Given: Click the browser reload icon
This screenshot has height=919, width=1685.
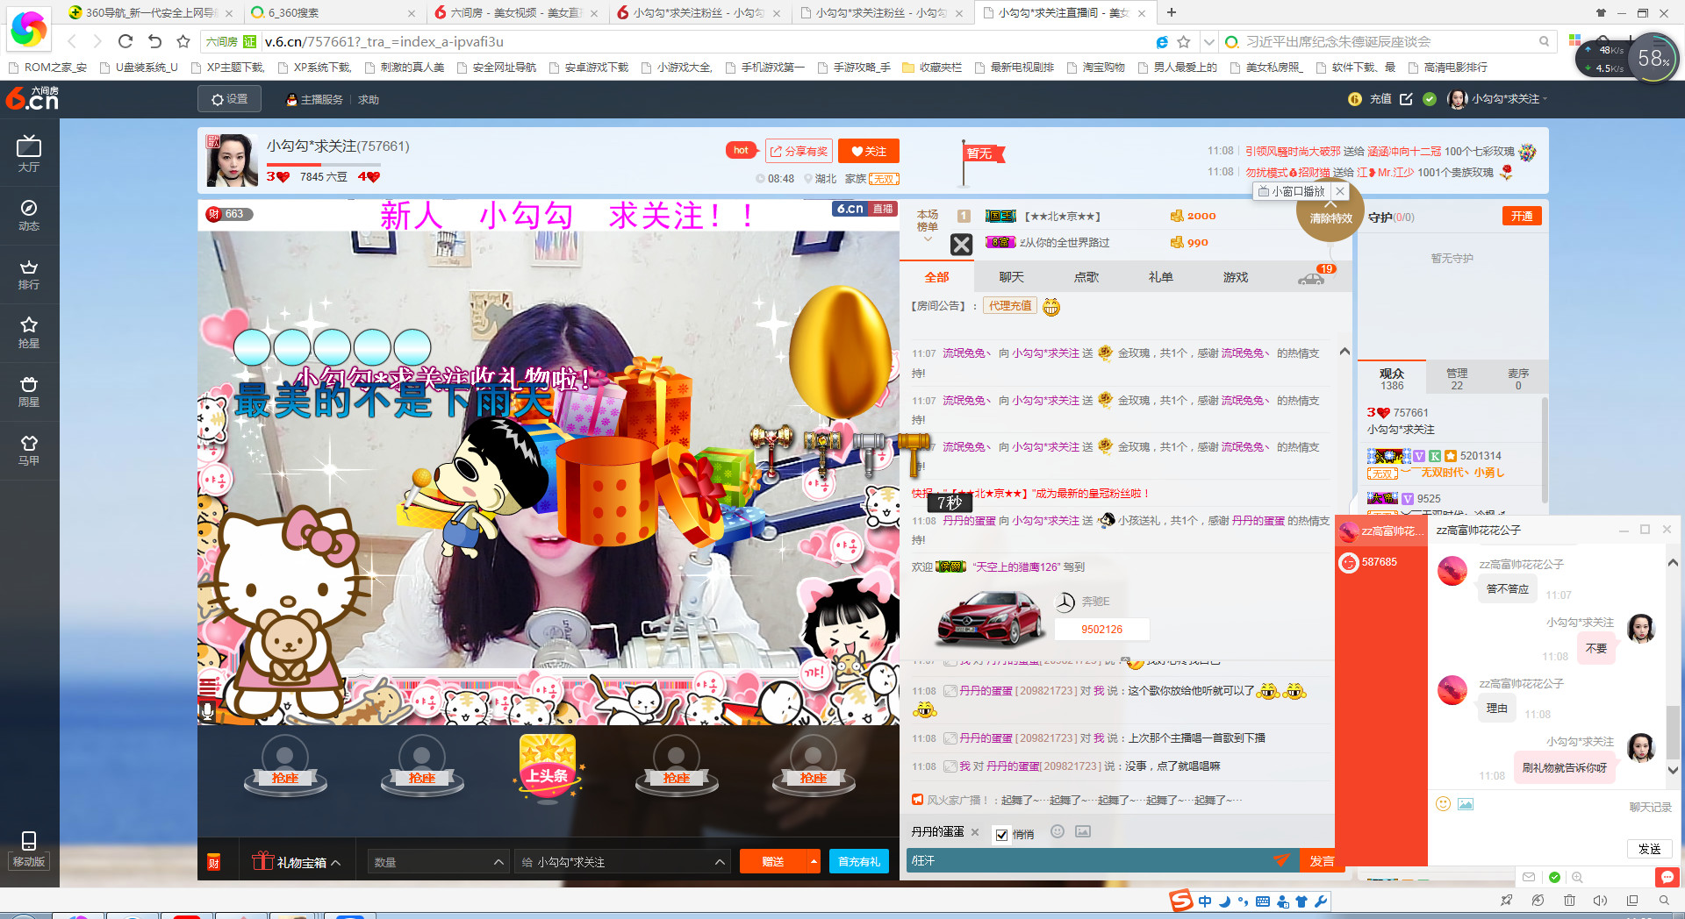Looking at the screenshot, I should 125,41.
